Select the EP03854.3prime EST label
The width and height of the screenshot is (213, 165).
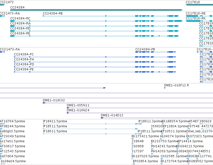(x=145, y=161)
